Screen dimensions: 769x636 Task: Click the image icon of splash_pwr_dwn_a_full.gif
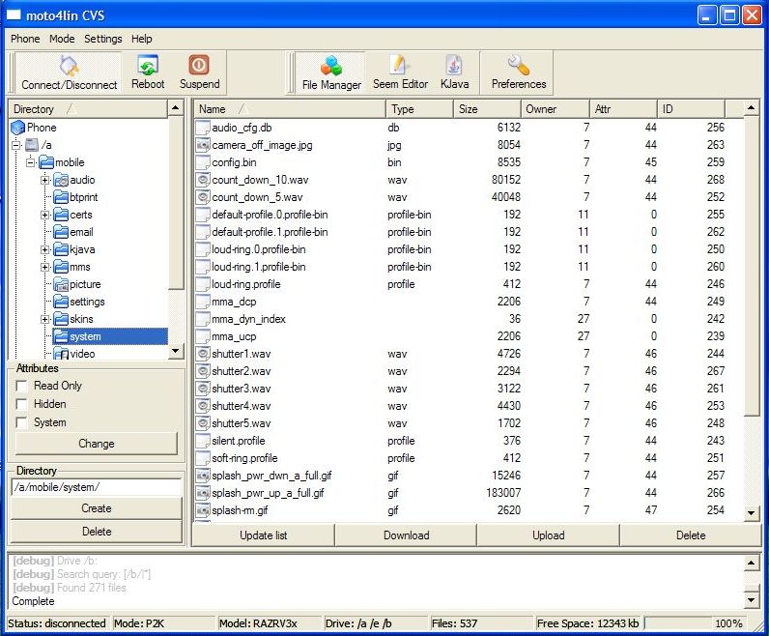pos(203,476)
